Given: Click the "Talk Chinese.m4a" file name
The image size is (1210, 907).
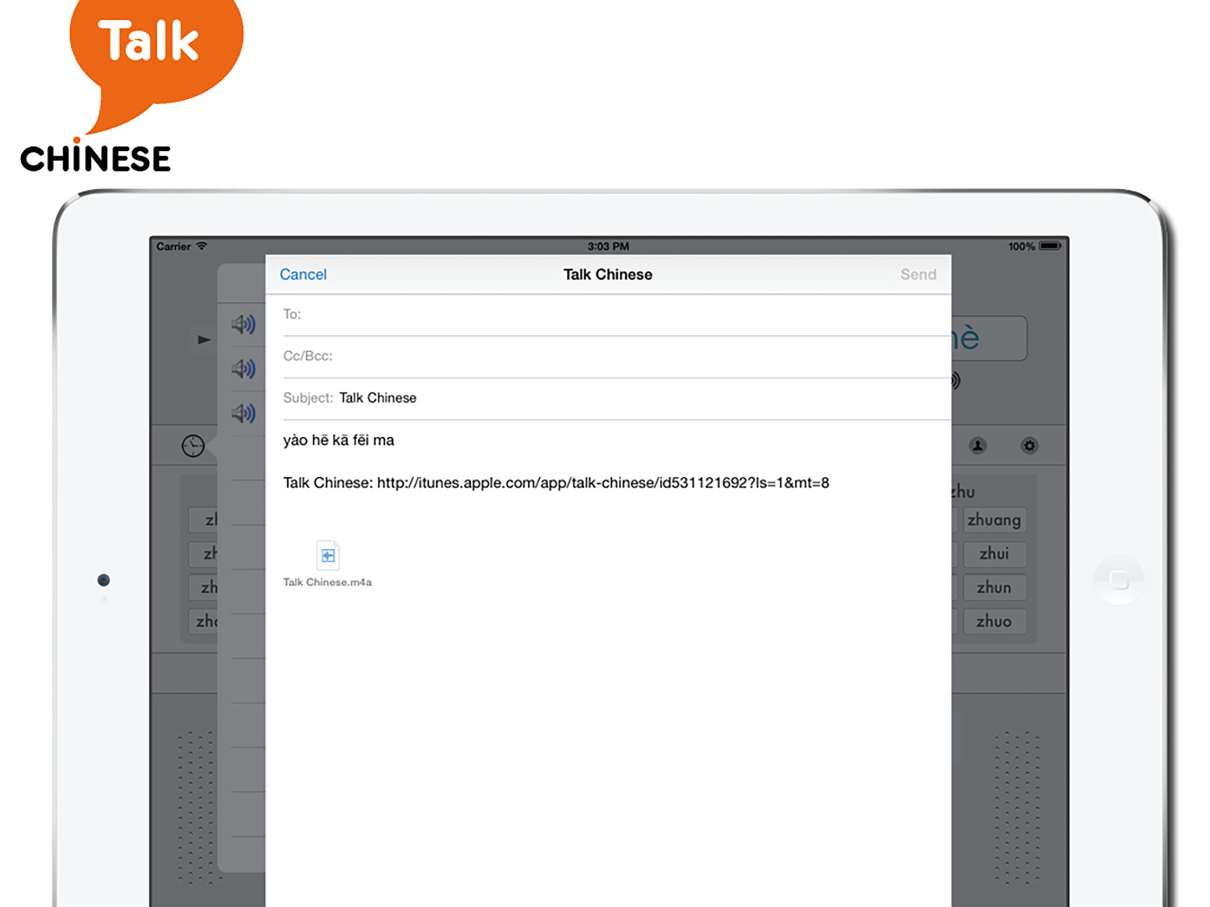Looking at the screenshot, I should [327, 582].
